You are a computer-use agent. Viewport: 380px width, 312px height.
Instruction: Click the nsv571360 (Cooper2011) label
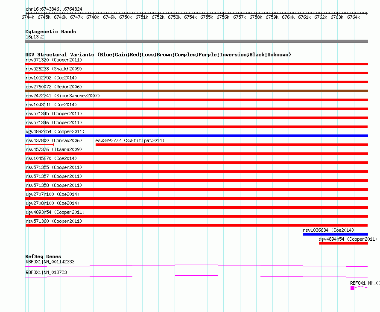point(54,221)
